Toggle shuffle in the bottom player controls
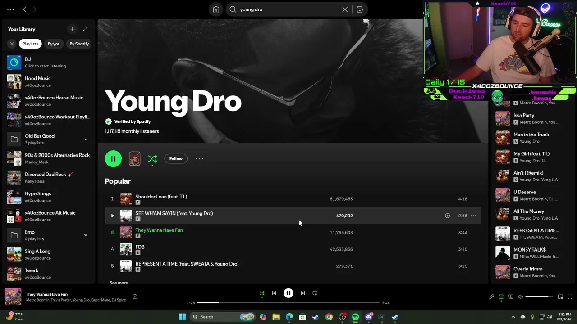The width and height of the screenshot is (577, 324). 262,293
